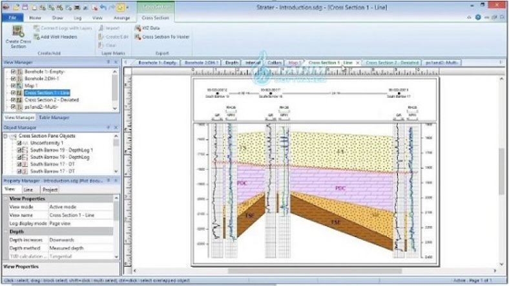Uncheck Cross Section 2 - Deviated checkbox
Viewport: 509px width, 286px height.
coord(14,99)
